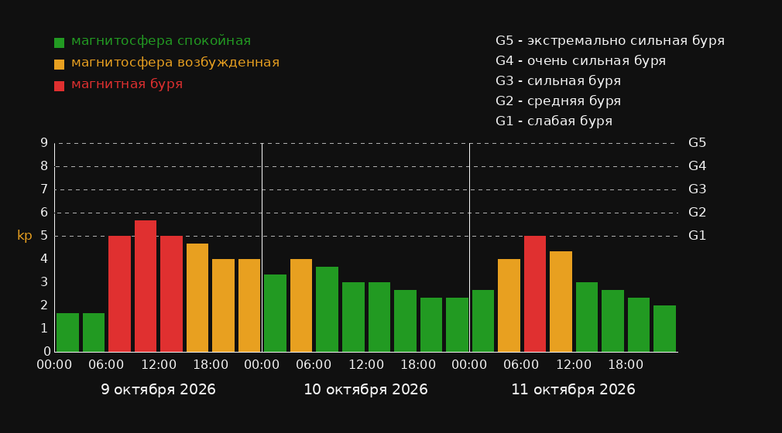Viewport: 782px width, 433px height.
Task: Click the G5 level marker beside the chart
Action: click(697, 143)
